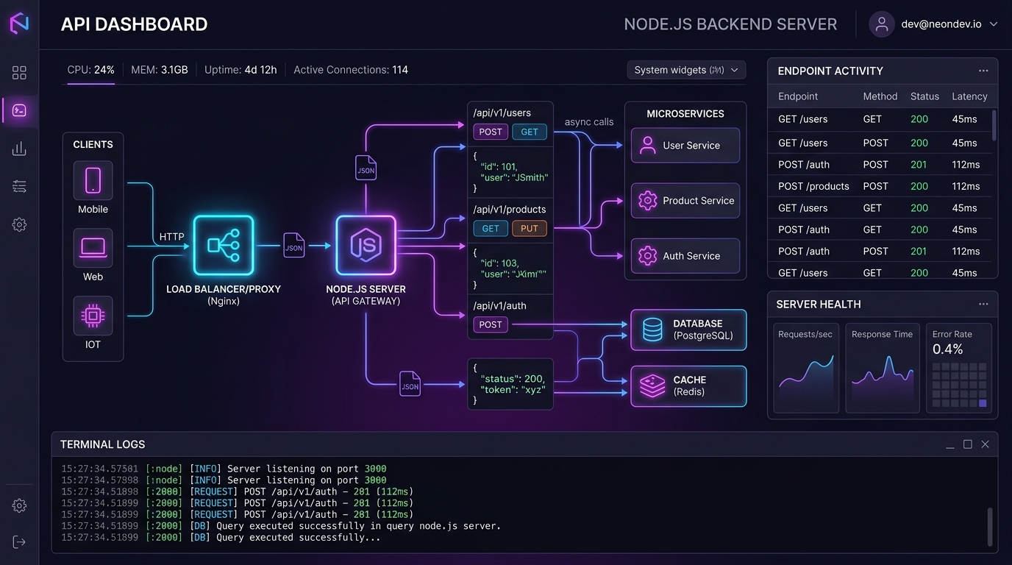Click JSON file icon above Node.js server
Image resolution: width=1012 pixels, height=565 pixels.
click(x=366, y=168)
